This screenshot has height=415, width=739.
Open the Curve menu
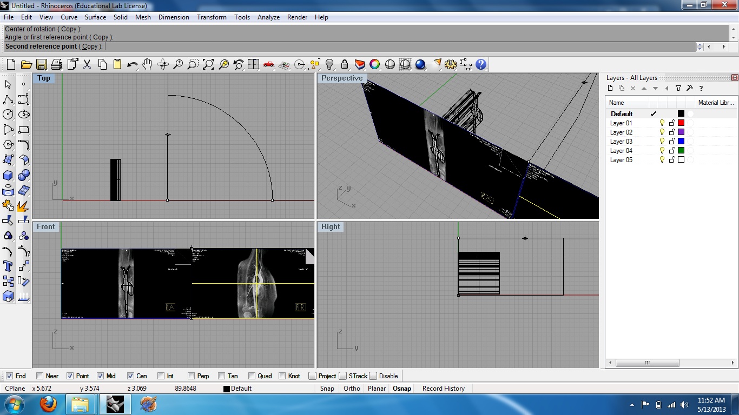69,17
